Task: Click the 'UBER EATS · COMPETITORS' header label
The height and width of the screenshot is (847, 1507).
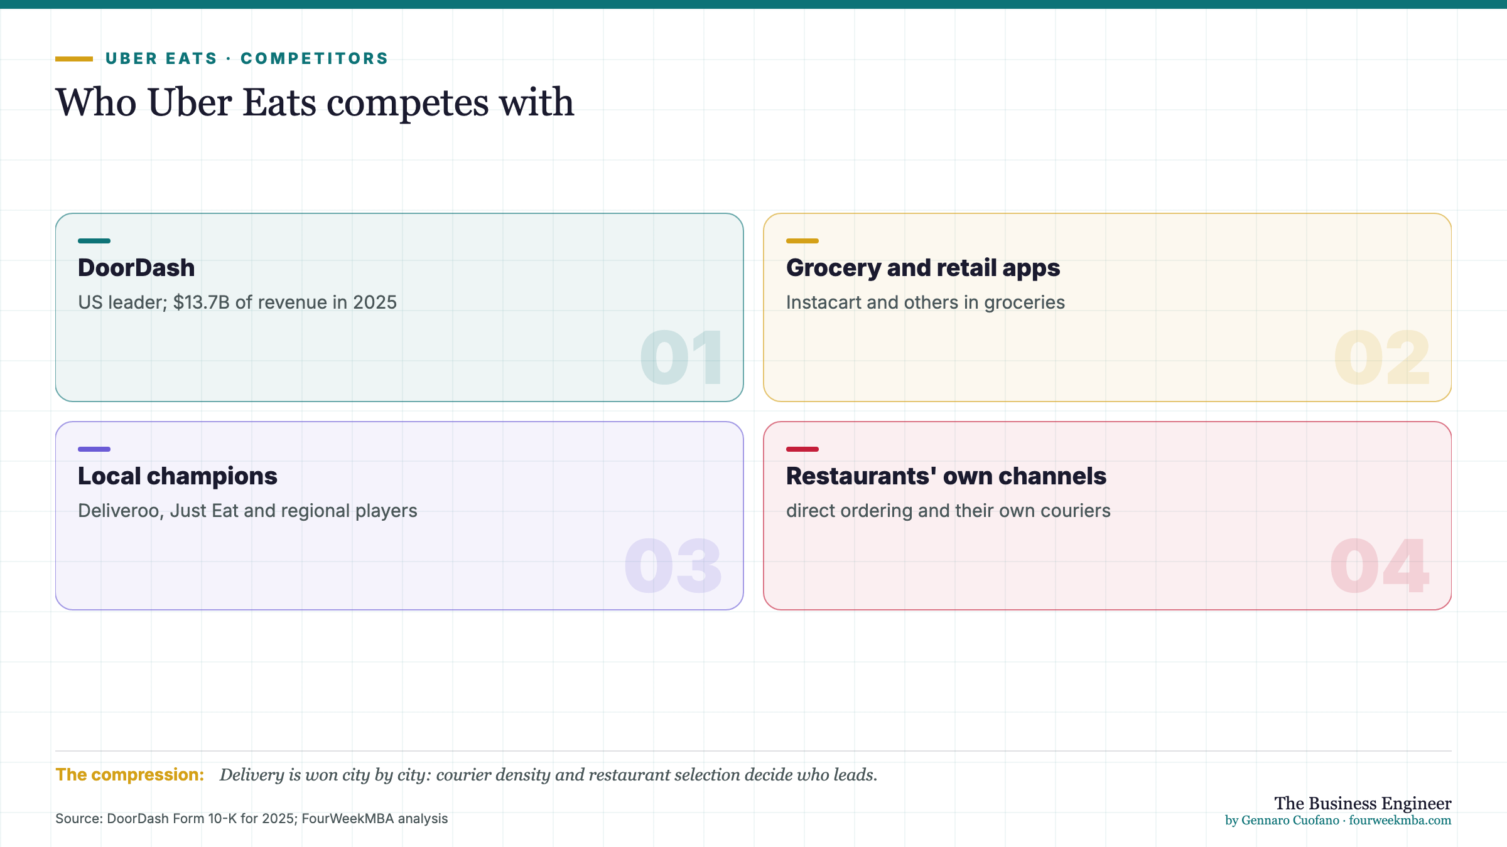Action: [247, 58]
